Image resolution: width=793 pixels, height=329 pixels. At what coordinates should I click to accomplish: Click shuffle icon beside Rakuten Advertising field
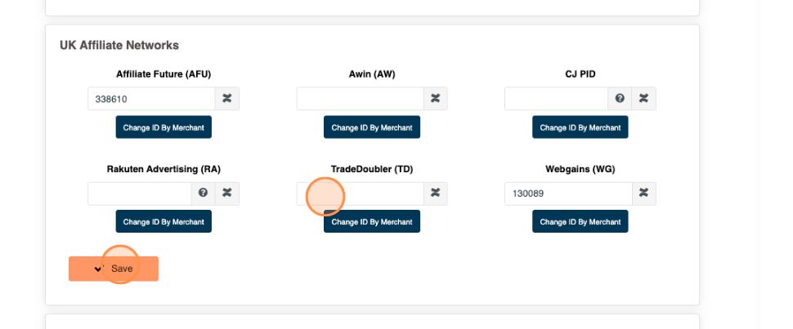click(x=227, y=193)
